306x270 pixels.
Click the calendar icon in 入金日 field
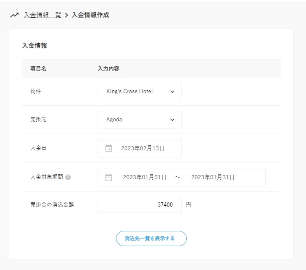tap(109, 148)
